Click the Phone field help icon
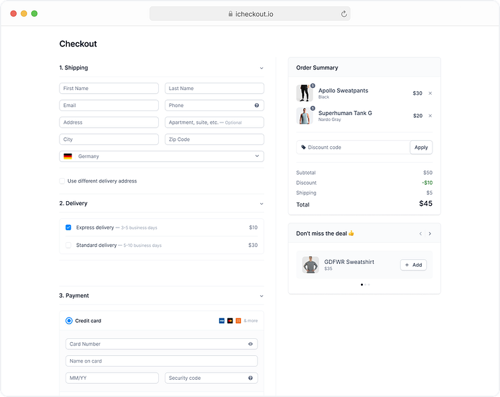 257,105
